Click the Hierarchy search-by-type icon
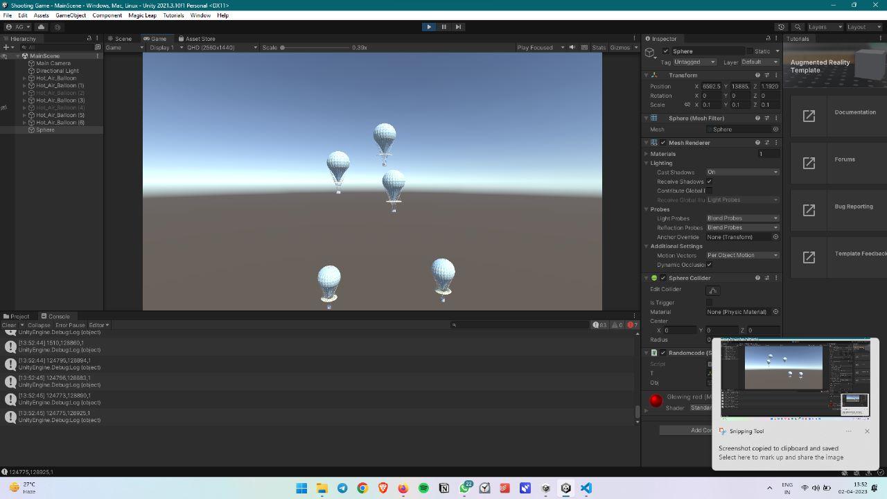The image size is (887, 499). click(98, 47)
